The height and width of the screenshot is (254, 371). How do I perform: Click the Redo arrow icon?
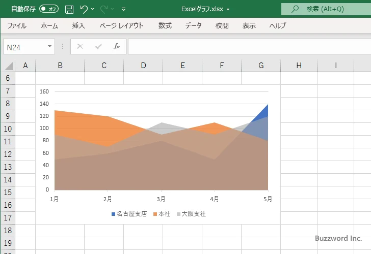point(104,9)
